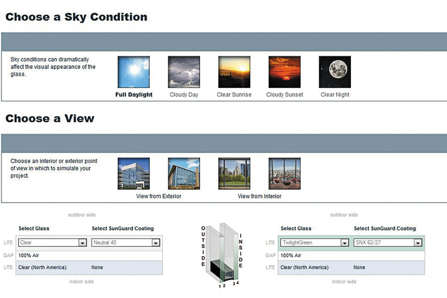Choose the Cloudy Day sky image
Viewport: 447px width, 298px height.
pyautogui.click(x=184, y=72)
